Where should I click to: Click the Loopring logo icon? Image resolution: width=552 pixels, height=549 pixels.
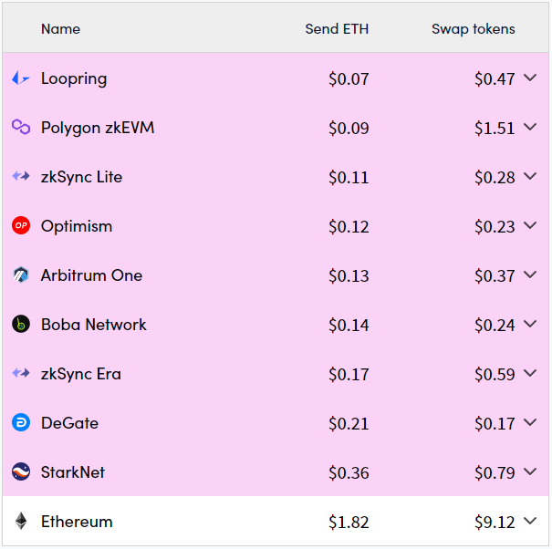pos(21,78)
